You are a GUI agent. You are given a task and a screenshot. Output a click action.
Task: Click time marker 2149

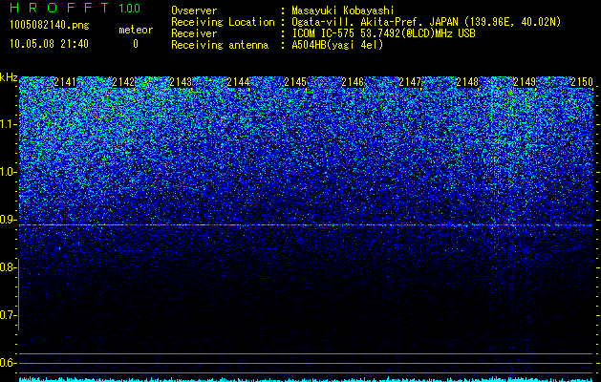coord(525,82)
